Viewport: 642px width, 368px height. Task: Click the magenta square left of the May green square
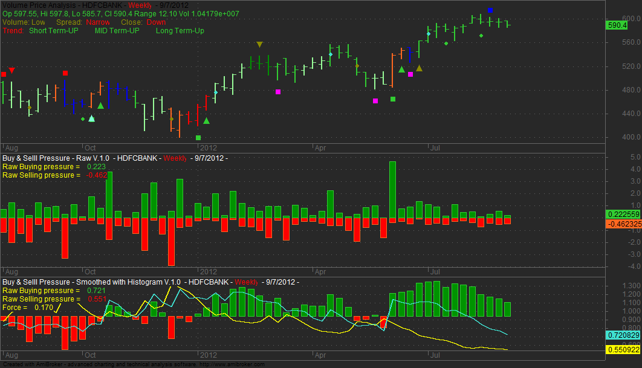(x=375, y=101)
